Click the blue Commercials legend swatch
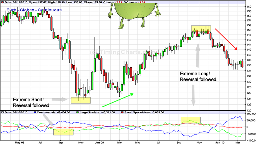The image size is (258, 146). (x=35, y=112)
